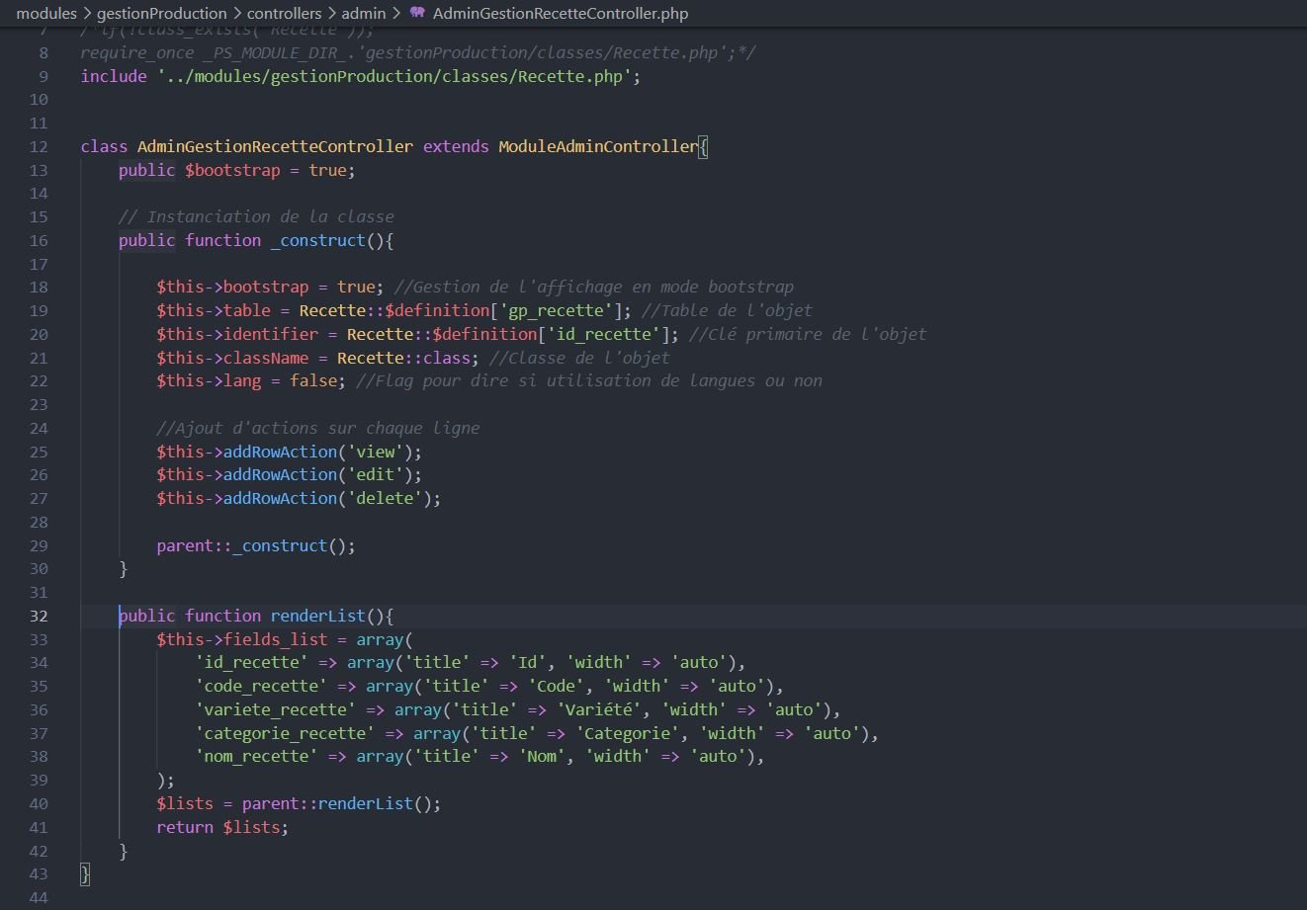Click '$lists = parent::renderList();' line
The height and width of the screenshot is (910, 1307).
(x=299, y=803)
